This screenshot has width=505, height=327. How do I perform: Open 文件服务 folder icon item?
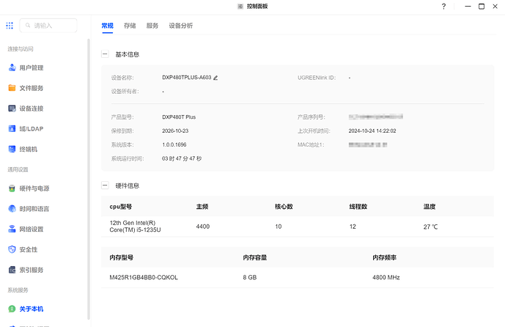pyautogui.click(x=31, y=88)
